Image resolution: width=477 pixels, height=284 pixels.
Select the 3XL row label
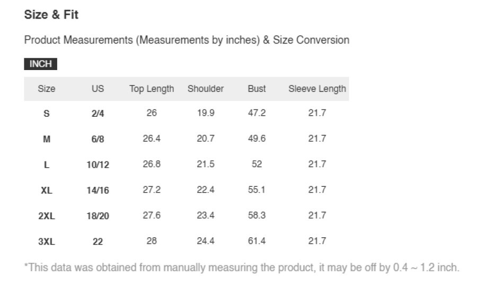(x=47, y=242)
